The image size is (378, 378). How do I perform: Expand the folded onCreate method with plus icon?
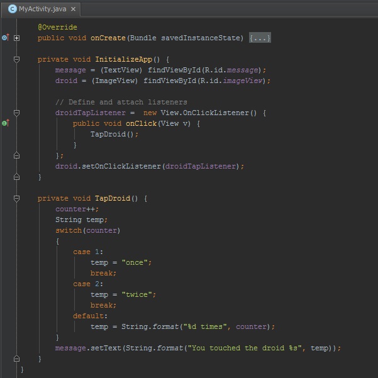click(x=17, y=38)
